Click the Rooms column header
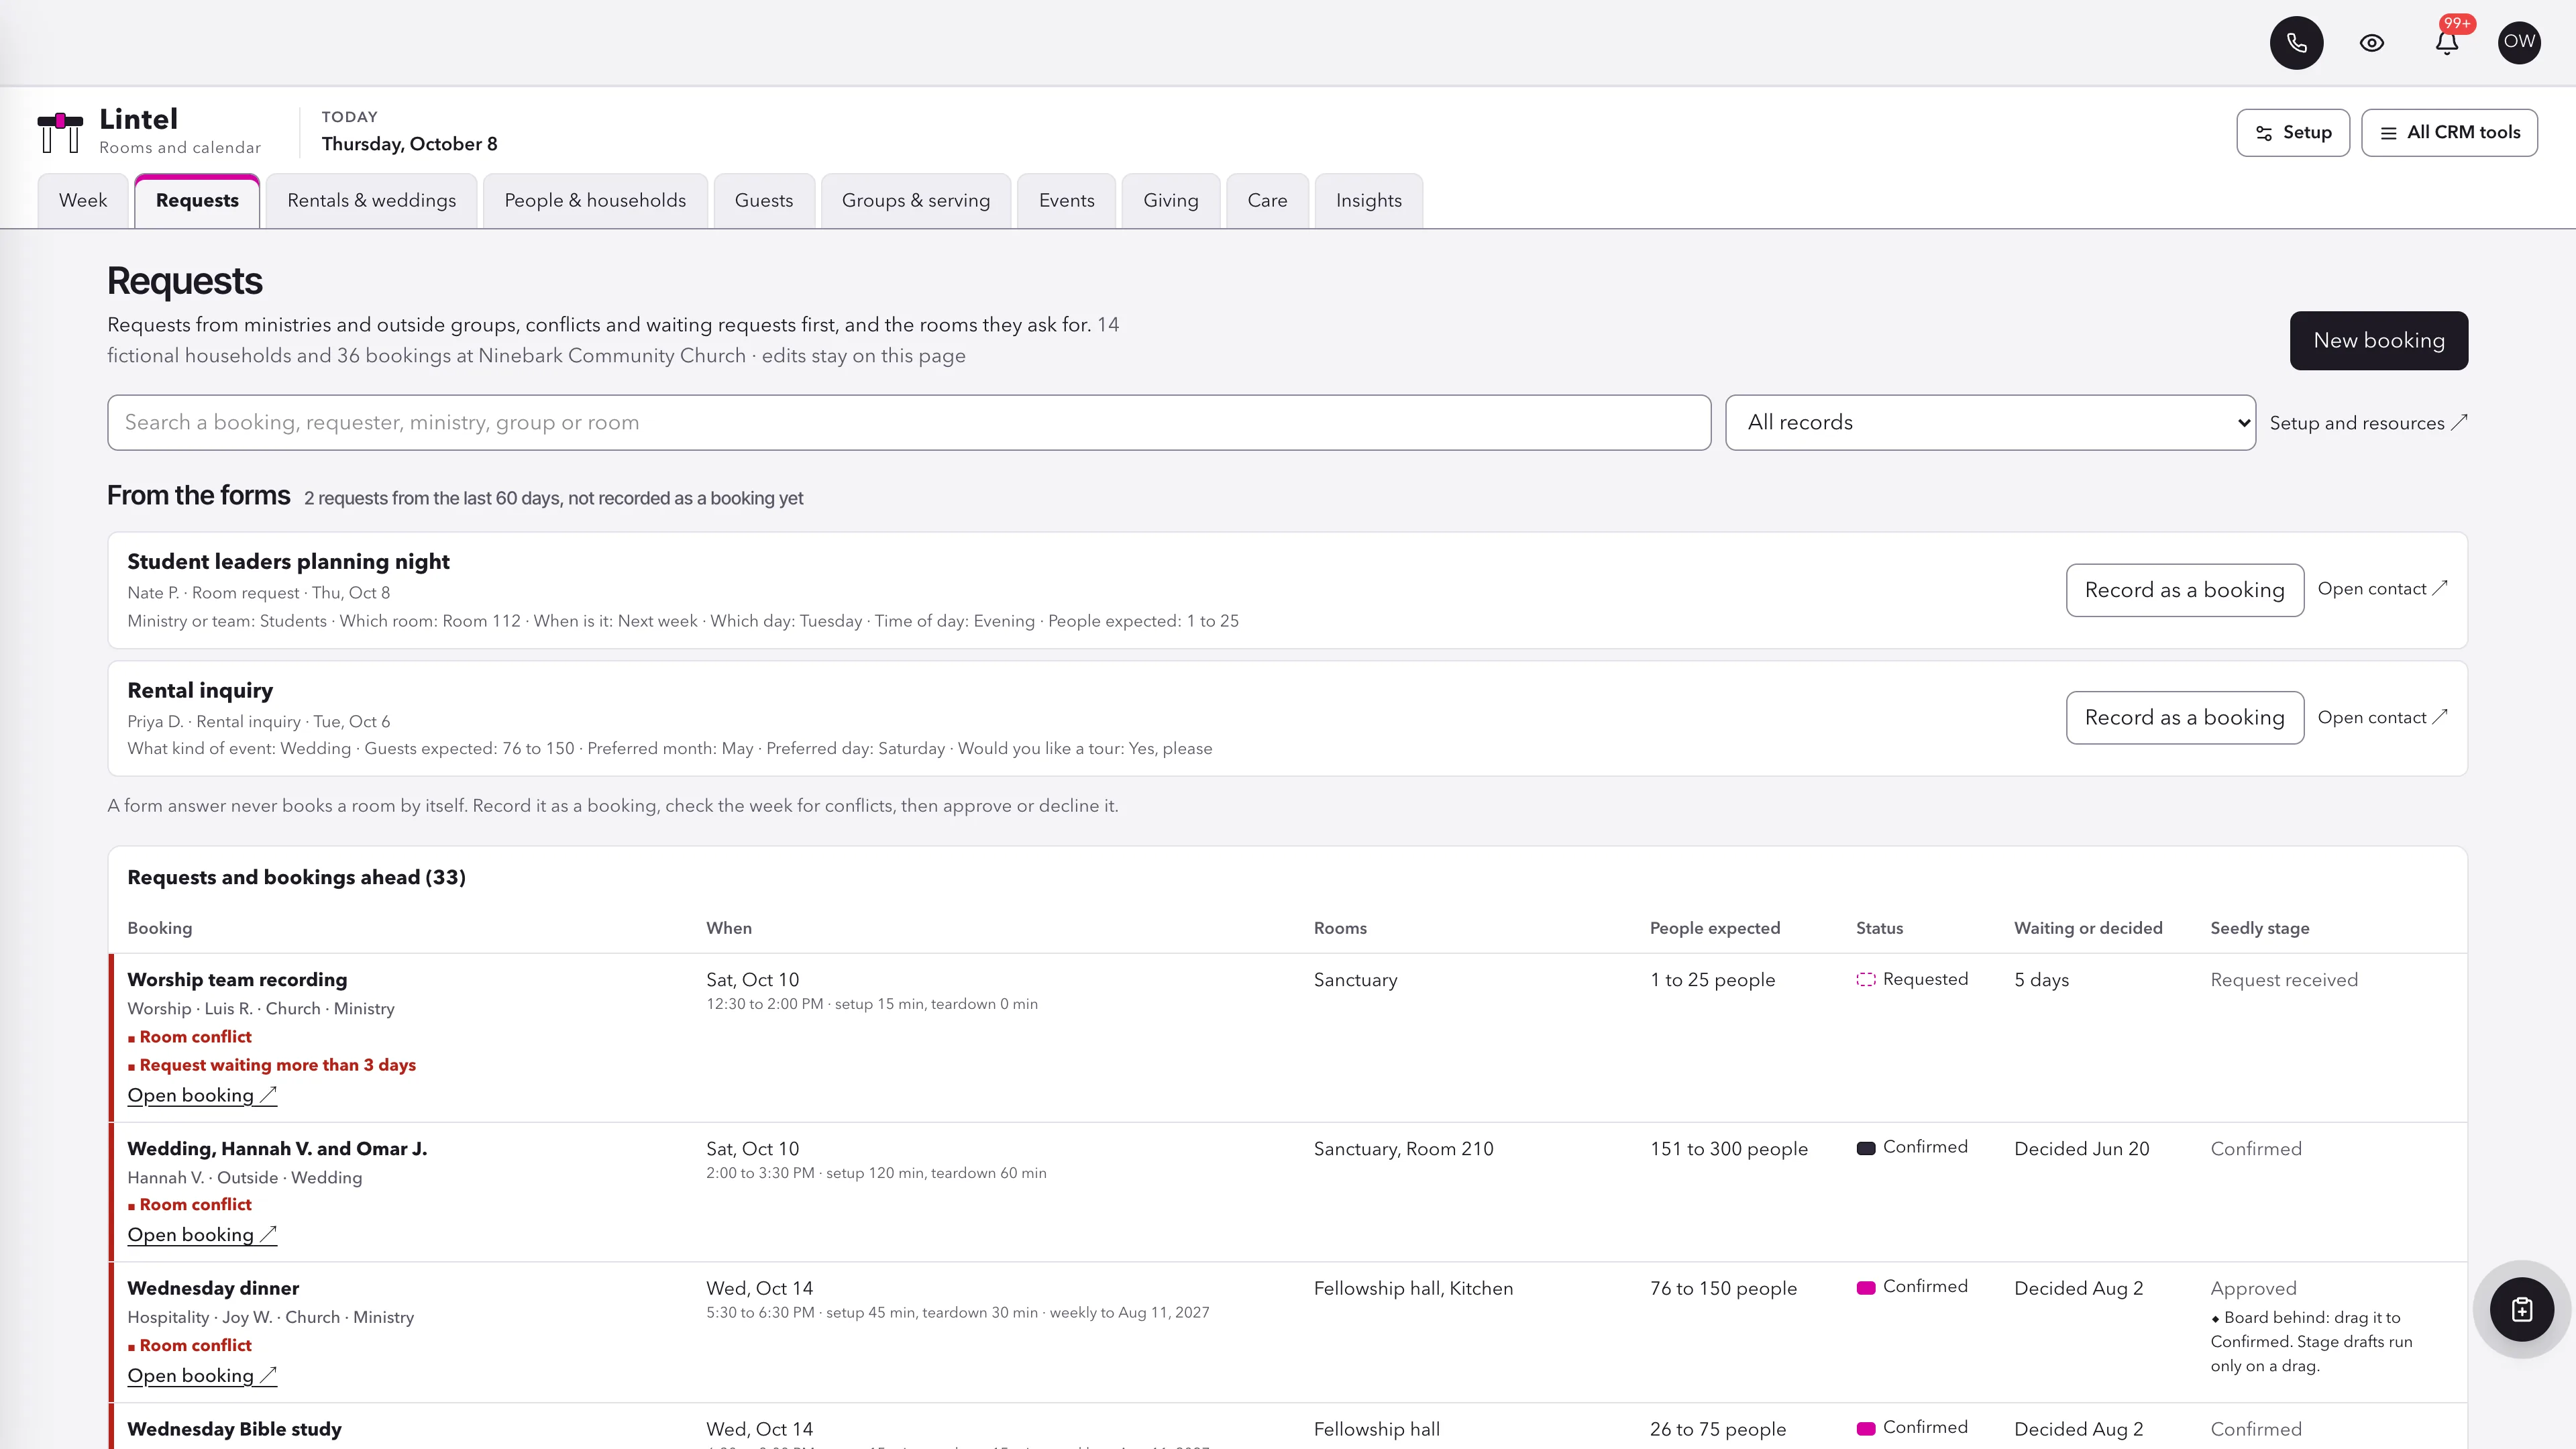The height and width of the screenshot is (1449, 2576). tap(1340, 929)
